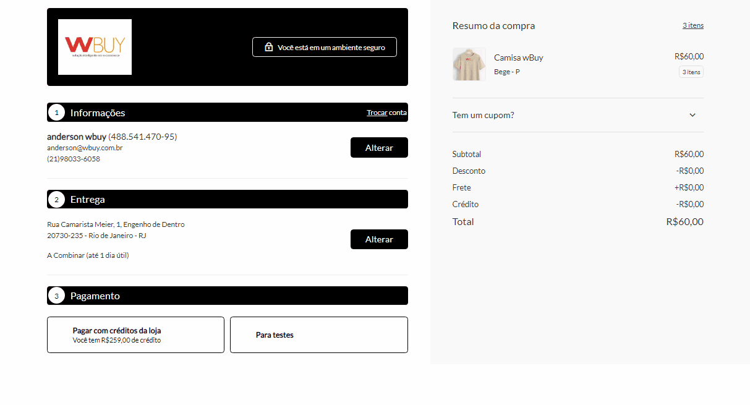750x405 pixels.
Task: Click the 3 itens badge under the price
Action: [691, 72]
